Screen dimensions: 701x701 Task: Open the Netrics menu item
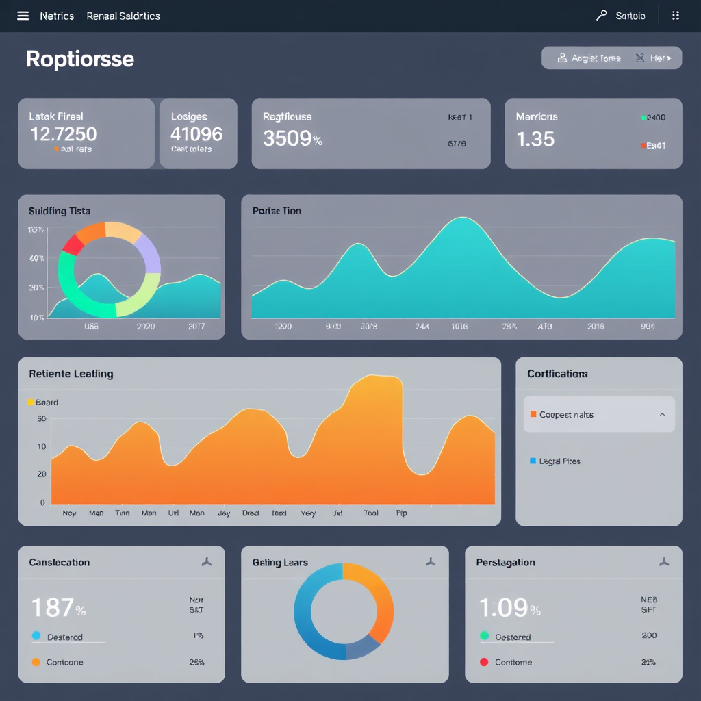[57, 16]
